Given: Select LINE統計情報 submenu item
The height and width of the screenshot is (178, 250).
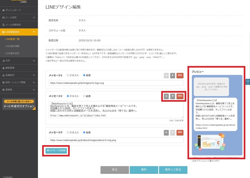Looking at the screenshot, I should (x=12, y=46).
